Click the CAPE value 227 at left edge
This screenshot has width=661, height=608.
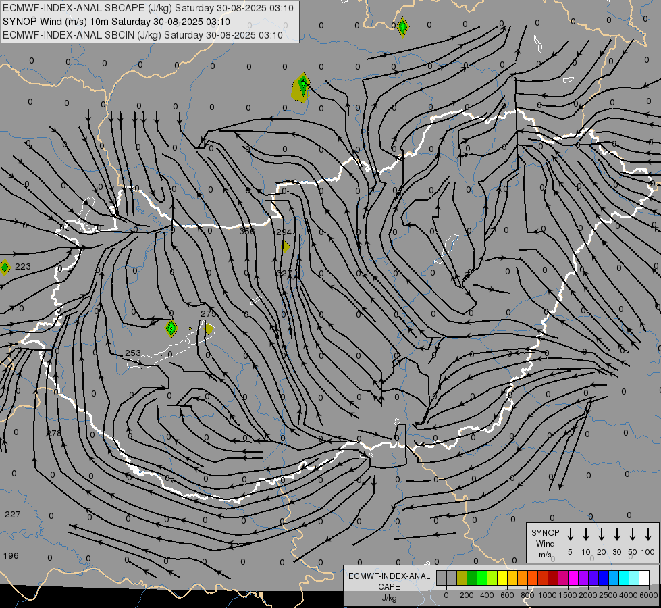click(12, 514)
